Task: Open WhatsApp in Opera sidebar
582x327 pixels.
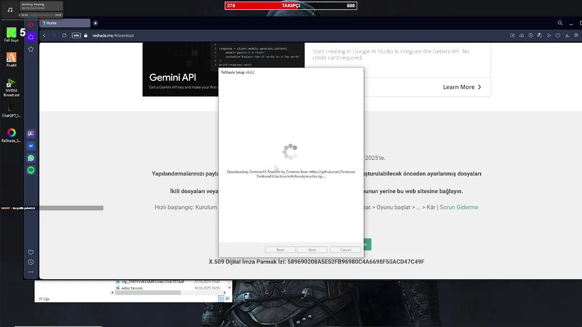Action: (31, 158)
